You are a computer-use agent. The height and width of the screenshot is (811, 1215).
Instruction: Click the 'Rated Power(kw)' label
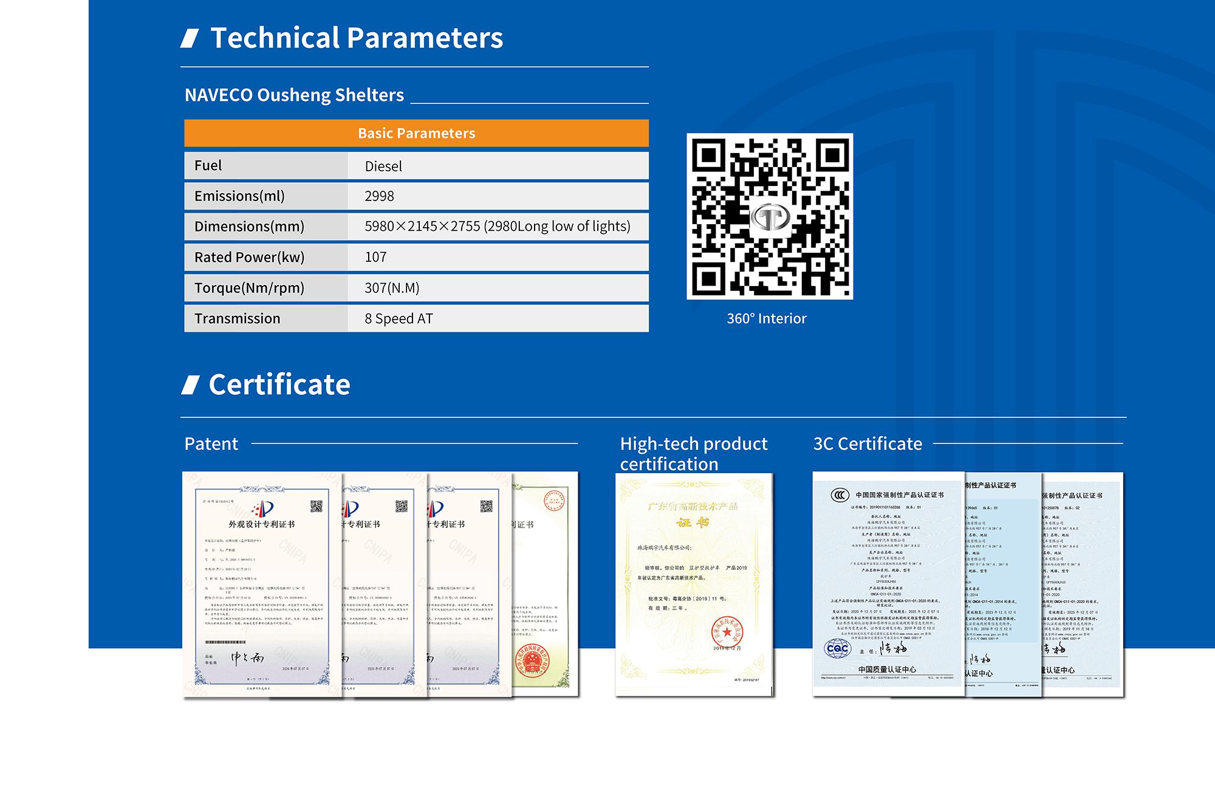click(249, 257)
